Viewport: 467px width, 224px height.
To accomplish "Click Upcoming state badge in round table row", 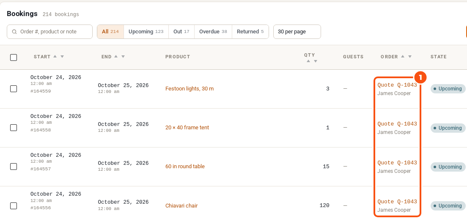I will tap(448, 167).
